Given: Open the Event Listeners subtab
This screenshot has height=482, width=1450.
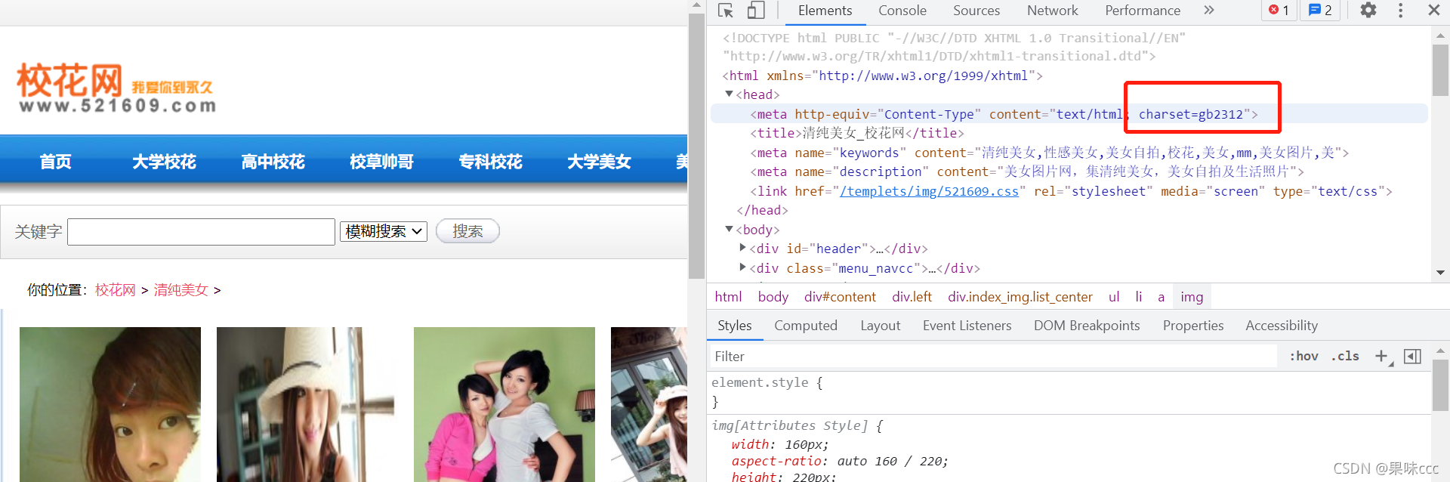Looking at the screenshot, I should [967, 326].
